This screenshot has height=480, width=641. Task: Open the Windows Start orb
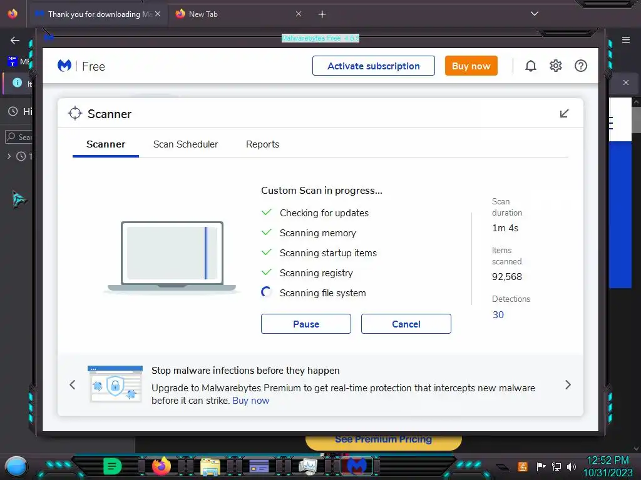(x=16, y=466)
